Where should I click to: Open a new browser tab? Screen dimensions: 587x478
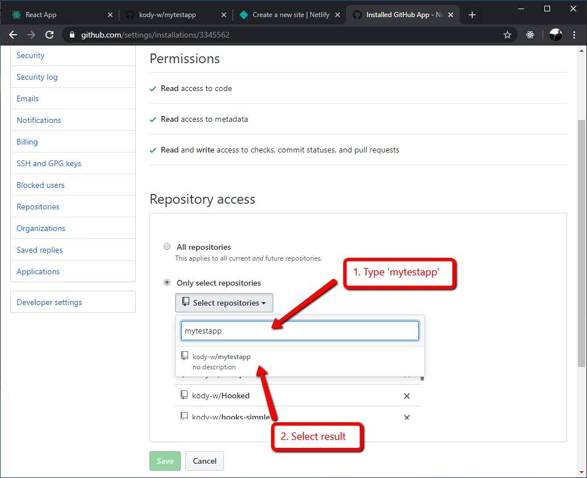click(472, 15)
